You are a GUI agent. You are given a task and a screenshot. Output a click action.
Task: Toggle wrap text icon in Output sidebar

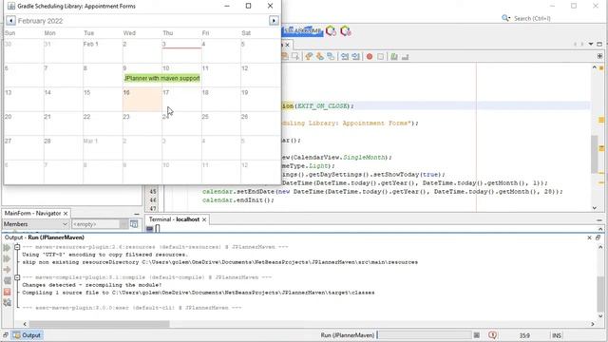(x=7, y=281)
